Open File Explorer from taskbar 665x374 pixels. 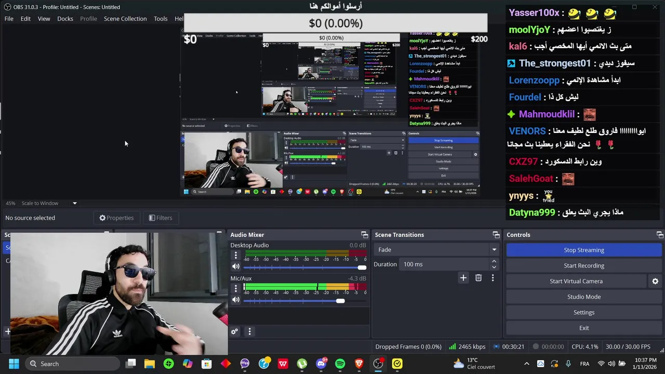coord(150,364)
